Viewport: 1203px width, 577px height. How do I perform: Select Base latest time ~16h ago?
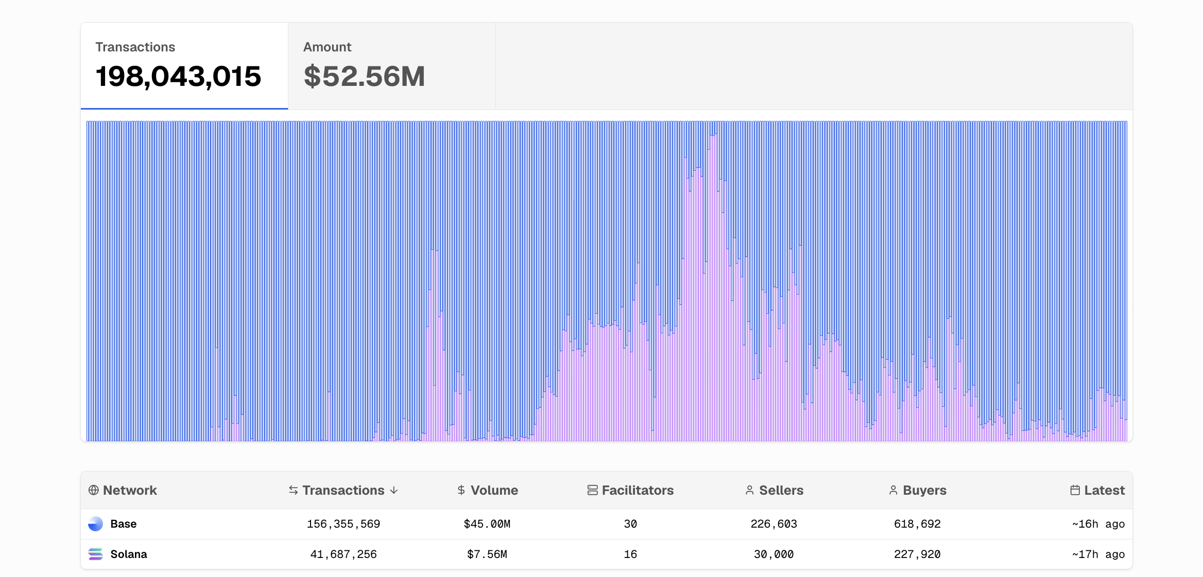tap(1098, 524)
